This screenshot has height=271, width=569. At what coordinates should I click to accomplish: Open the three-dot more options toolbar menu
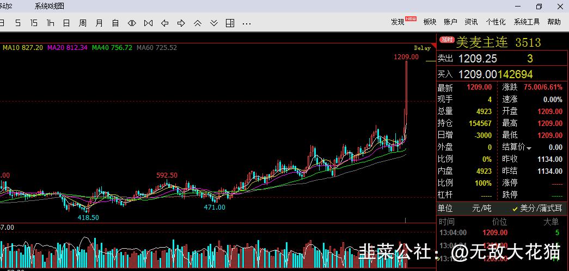247,23
